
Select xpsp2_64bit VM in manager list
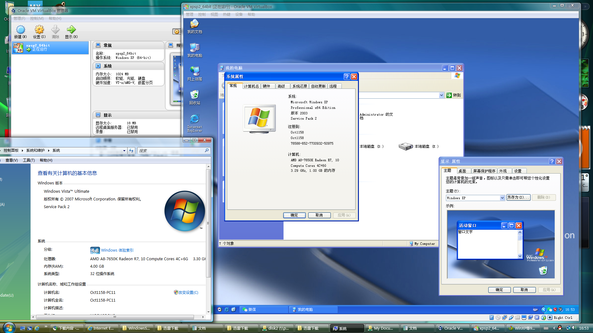coord(50,47)
